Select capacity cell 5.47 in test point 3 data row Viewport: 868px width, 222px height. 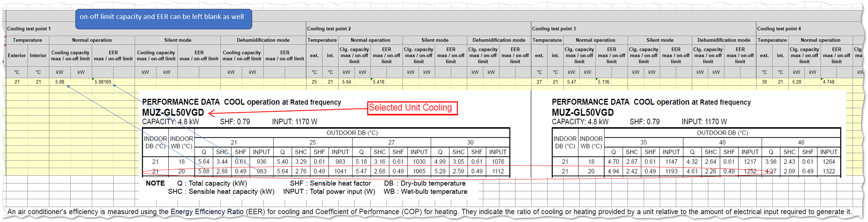[x=572, y=82]
